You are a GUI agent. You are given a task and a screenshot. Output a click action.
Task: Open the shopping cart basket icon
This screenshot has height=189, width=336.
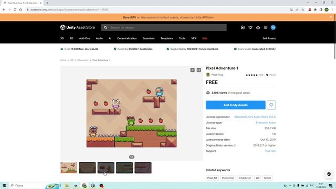[258, 27]
